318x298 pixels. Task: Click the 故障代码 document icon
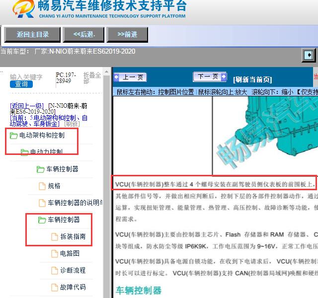coord(54,287)
